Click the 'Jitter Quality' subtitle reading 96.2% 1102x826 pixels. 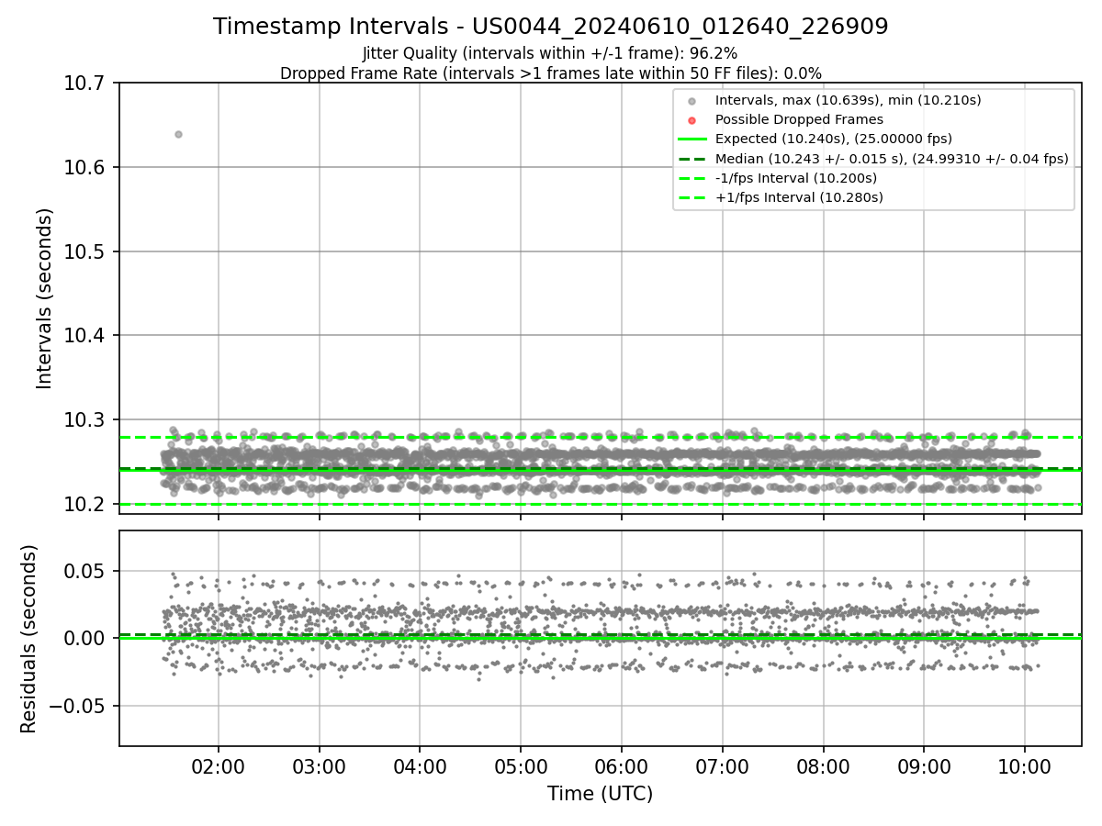pos(550,53)
